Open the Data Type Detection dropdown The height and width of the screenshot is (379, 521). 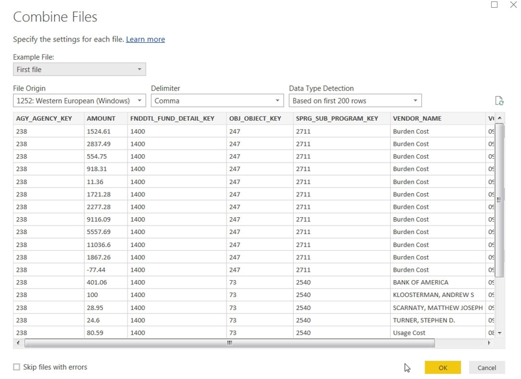(355, 101)
